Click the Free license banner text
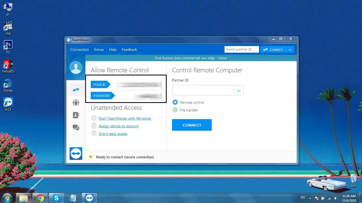Image resolution: width=362 pixels, height=203 pixels. 191,58
